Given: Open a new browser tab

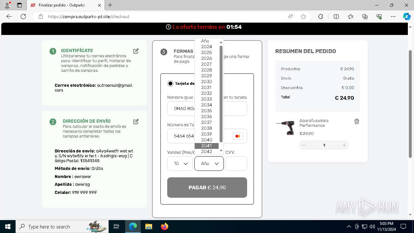Looking at the screenshot, I should pyautogui.click(x=110, y=5).
